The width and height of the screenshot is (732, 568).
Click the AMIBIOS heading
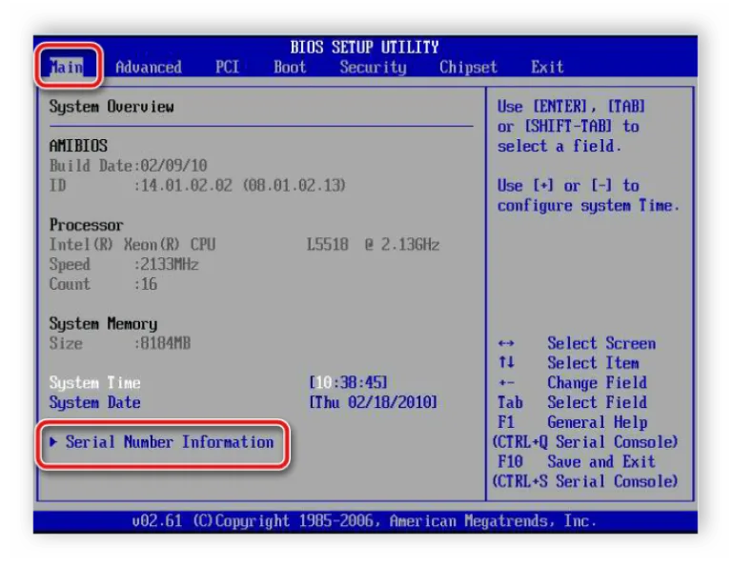[78, 146]
